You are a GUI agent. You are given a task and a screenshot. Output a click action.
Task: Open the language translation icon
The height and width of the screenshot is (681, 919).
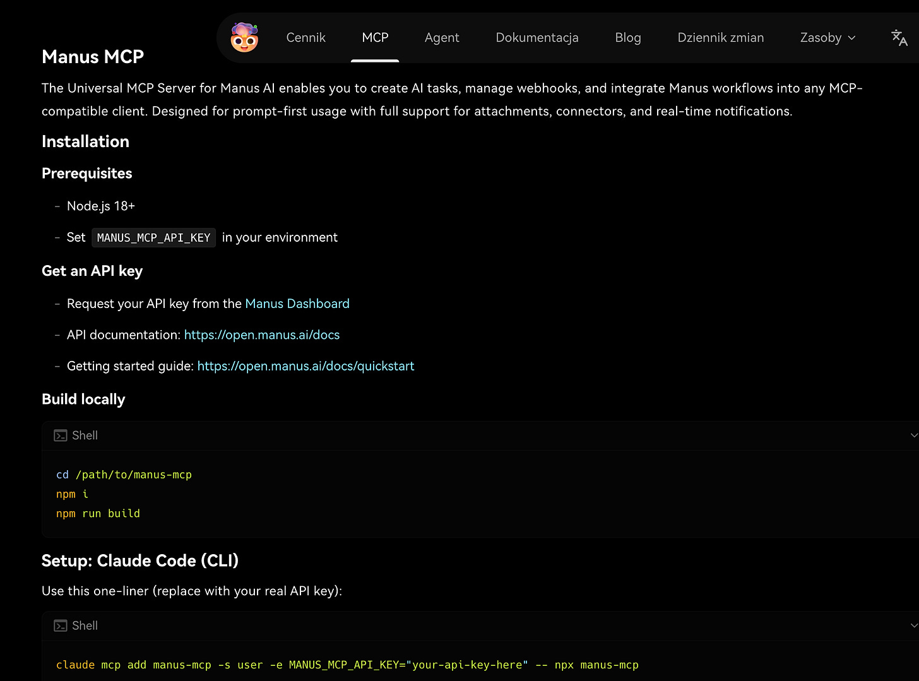pos(899,38)
